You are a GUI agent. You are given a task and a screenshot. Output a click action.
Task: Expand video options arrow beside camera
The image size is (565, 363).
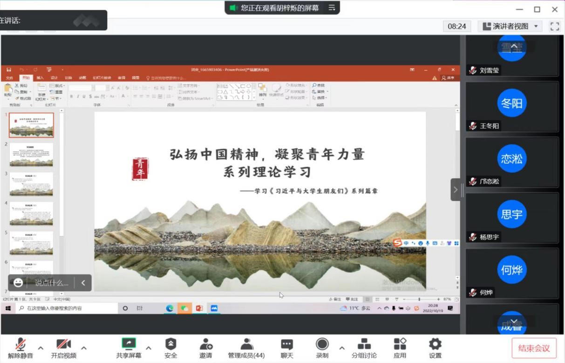pyautogui.click(x=84, y=348)
